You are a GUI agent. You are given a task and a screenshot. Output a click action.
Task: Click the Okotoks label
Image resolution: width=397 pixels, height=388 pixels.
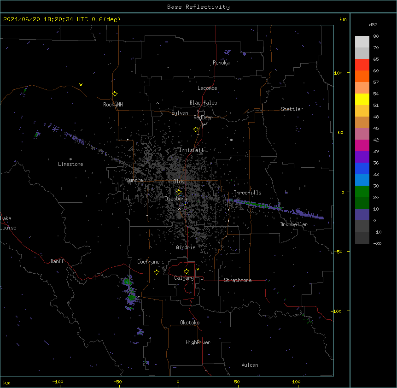coord(190,323)
